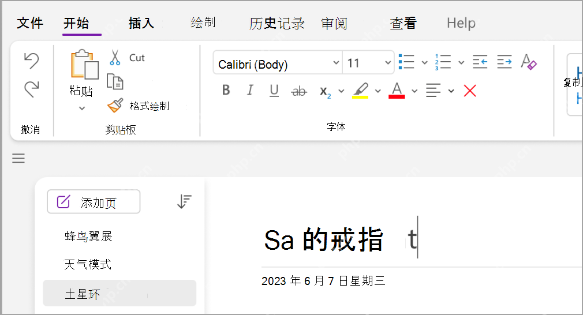Click the clear formatting eraser icon
Screen dimensions: 583x315
click(x=528, y=62)
